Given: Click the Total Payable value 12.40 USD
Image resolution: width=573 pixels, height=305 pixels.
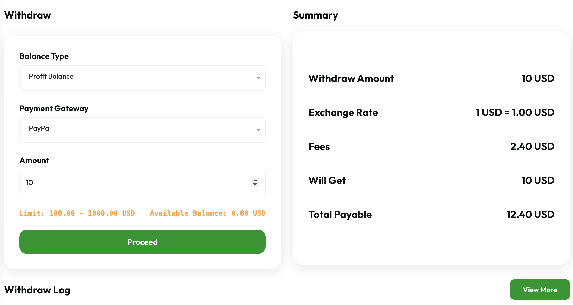Looking at the screenshot, I should pyautogui.click(x=530, y=215).
